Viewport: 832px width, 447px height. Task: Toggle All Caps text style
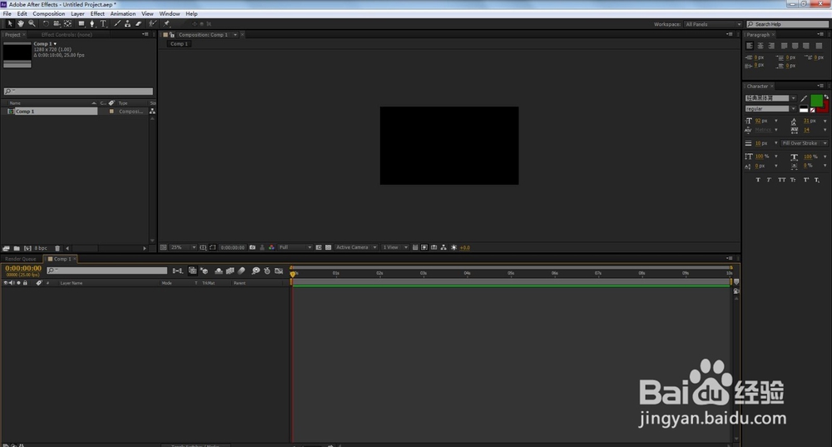(x=781, y=180)
